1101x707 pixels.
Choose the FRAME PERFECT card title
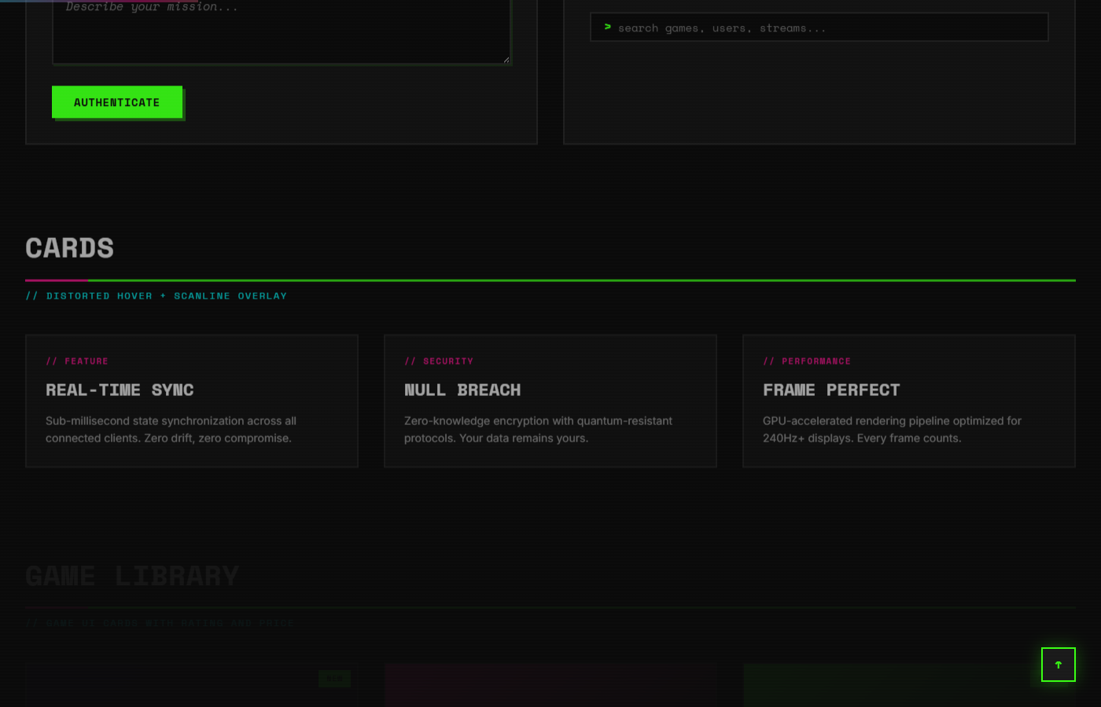[831, 390]
